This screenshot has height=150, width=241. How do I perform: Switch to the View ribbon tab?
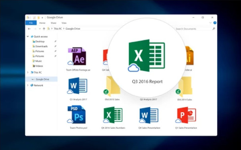pos(64,23)
